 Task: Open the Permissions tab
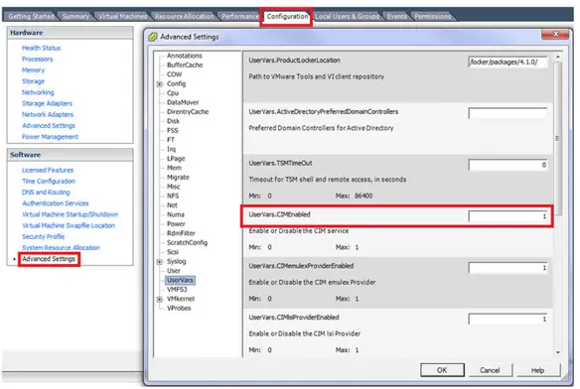432,16
